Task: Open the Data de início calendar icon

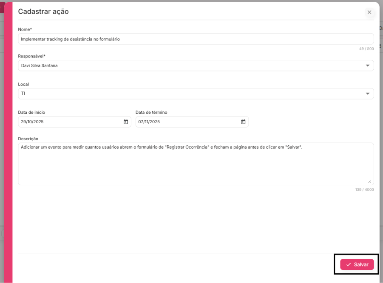Action: tap(126, 122)
